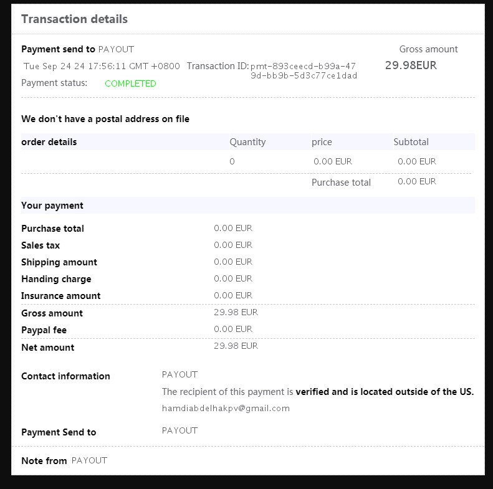Click the Purchase total label in table
This screenshot has width=493, height=489.
tap(341, 183)
